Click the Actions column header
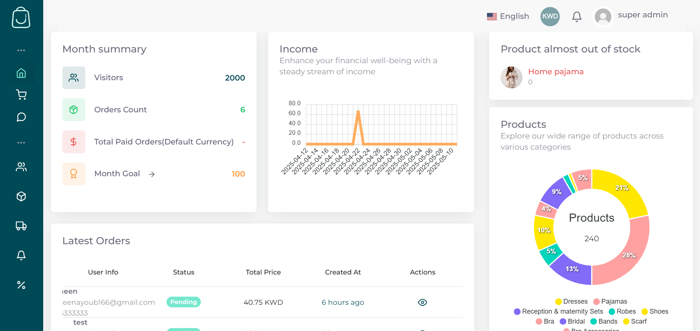700x331 pixels. pos(423,272)
